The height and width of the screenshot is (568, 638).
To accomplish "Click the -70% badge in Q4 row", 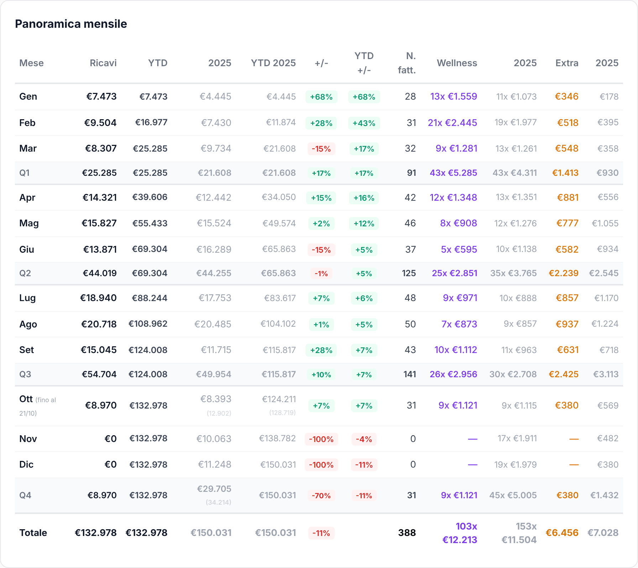I will click(x=321, y=495).
